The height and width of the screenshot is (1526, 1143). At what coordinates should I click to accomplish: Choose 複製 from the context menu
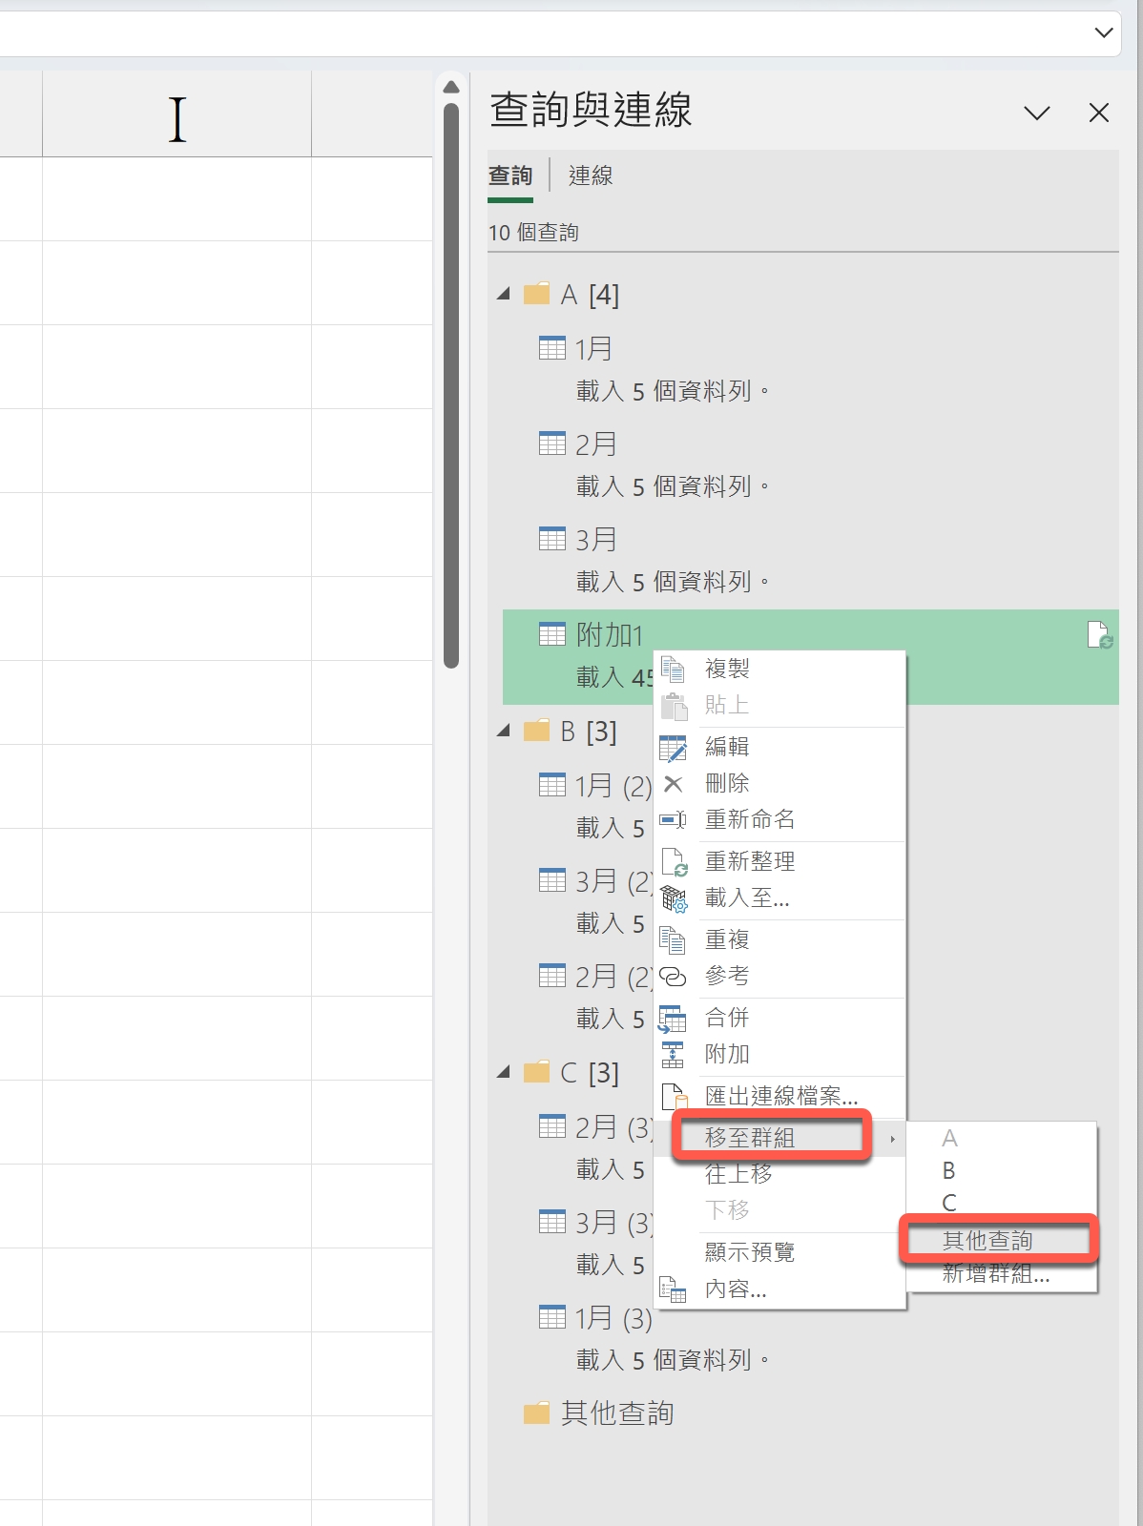point(727,670)
